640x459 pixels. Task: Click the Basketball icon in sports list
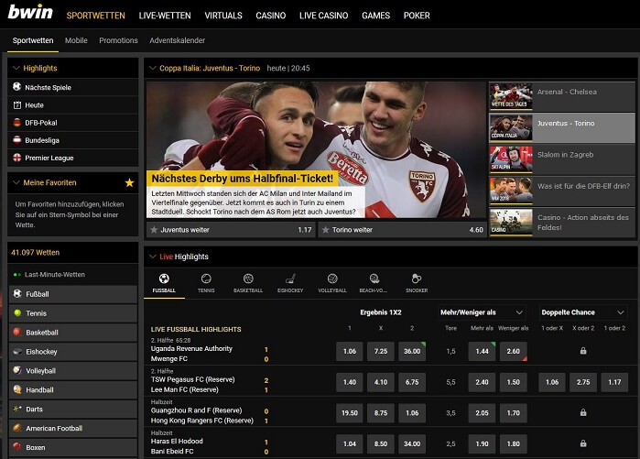point(17,332)
